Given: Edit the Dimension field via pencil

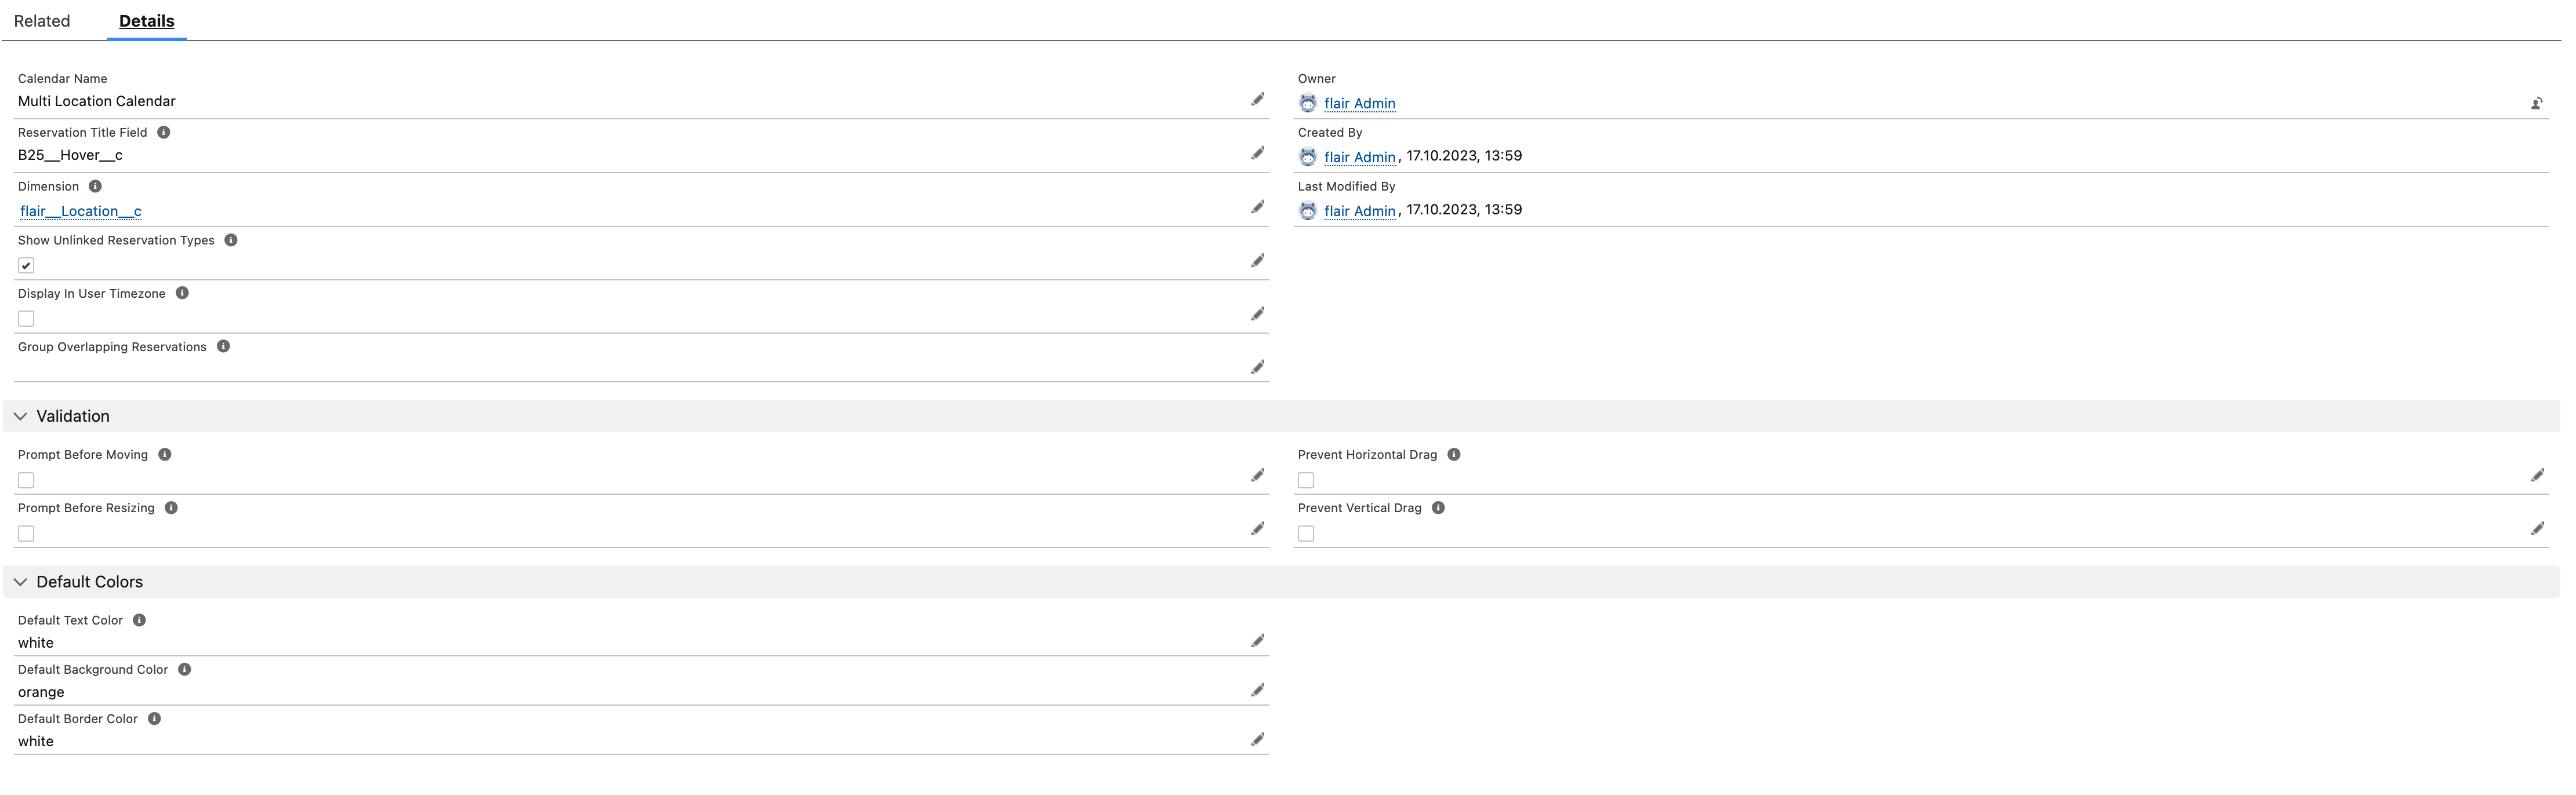Looking at the screenshot, I should [1257, 208].
